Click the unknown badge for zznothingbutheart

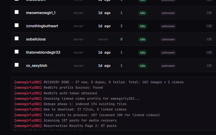coord(168,26)
